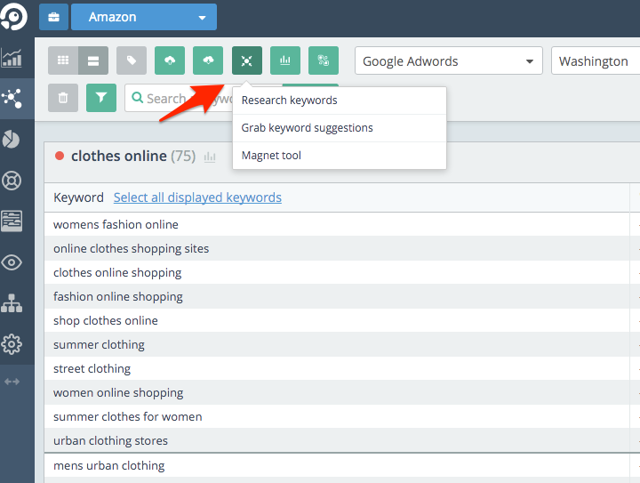
Task: Open the Amazon project dropdown
Action: 144,17
